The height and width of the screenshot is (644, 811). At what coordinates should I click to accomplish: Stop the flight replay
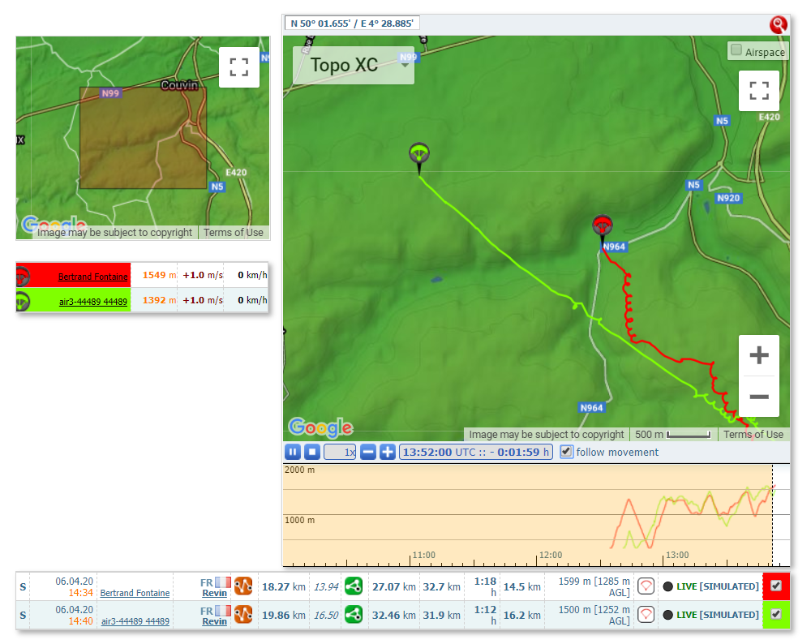312,452
